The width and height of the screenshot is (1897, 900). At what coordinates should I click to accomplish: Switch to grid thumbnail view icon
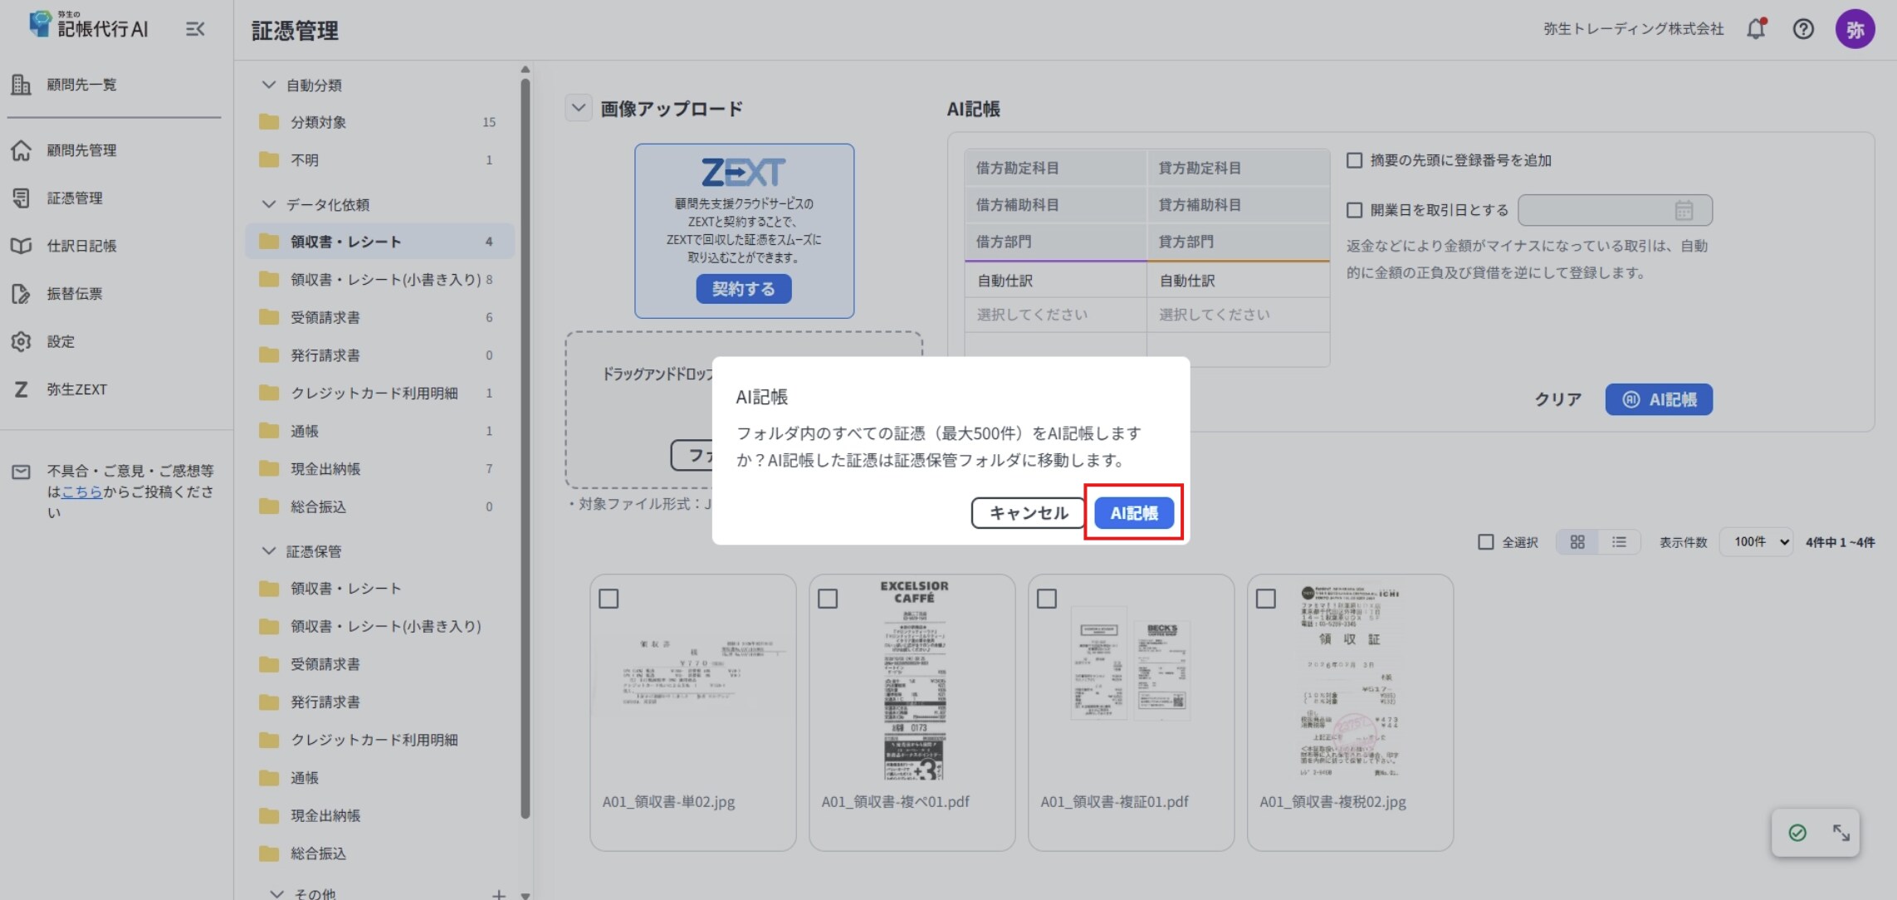[1577, 542]
